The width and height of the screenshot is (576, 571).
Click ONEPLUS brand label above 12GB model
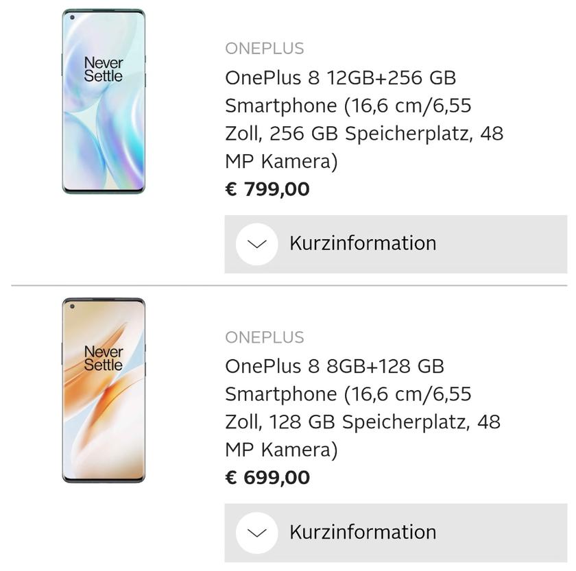(x=265, y=49)
